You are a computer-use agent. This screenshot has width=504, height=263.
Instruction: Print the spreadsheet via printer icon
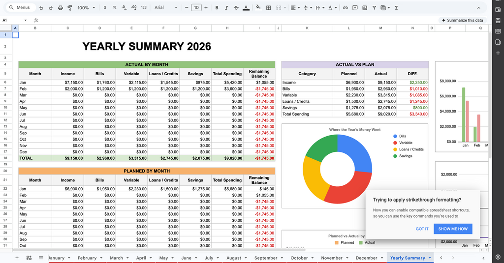tap(60, 8)
